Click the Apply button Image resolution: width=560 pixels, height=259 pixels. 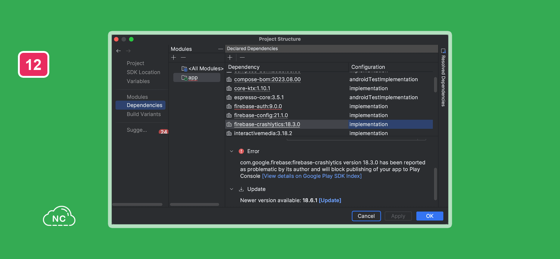398,216
